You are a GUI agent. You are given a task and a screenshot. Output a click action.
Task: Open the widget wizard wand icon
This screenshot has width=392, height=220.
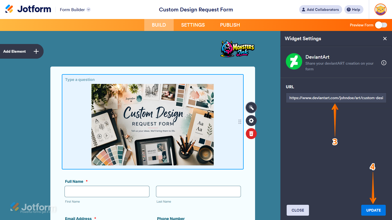coord(251,107)
